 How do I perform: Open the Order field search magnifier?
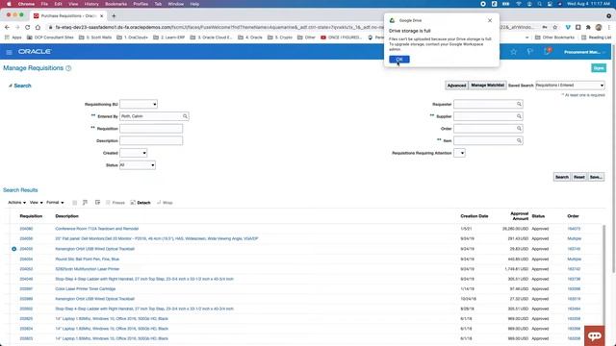pos(519,128)
